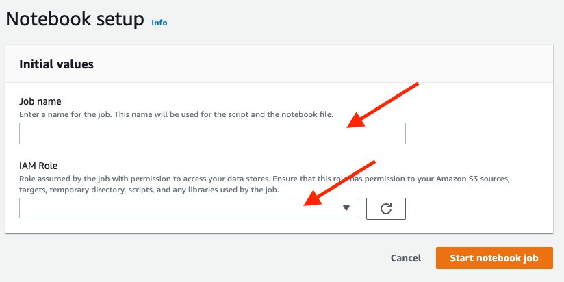Click the orange Start notebook job button
The image size is (564, 282).
(x=494, y=258)
